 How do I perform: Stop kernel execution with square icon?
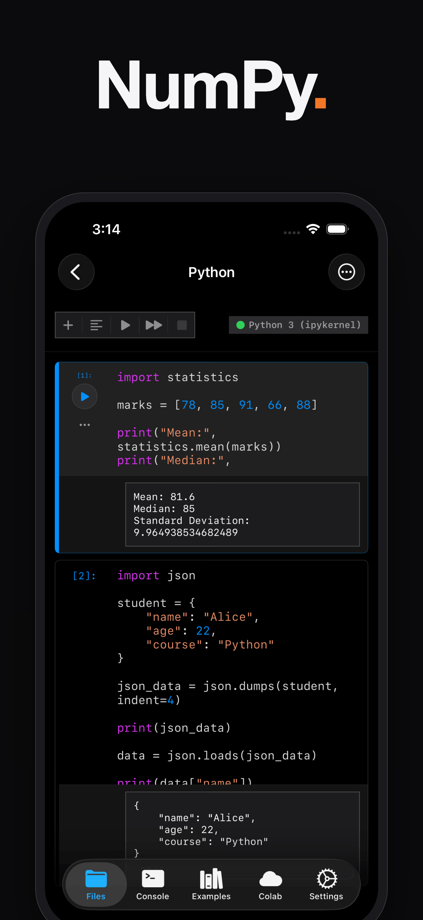(182, 325)
